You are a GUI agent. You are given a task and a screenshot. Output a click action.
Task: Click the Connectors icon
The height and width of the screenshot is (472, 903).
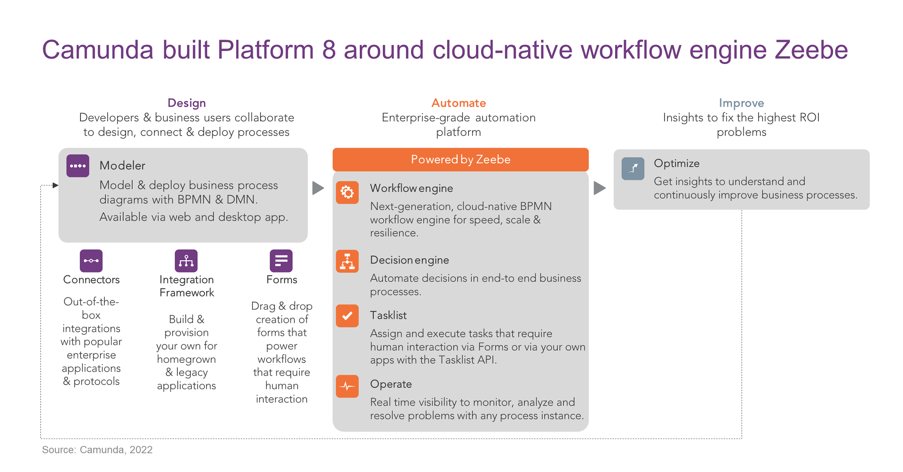coord(91,261)
